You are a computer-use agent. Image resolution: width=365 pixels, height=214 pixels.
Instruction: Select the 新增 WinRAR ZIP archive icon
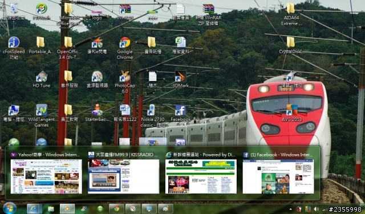[208, 9]
